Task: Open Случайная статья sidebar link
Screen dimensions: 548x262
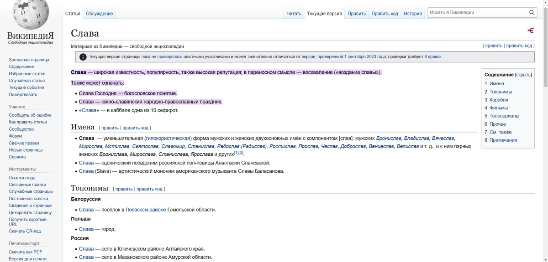Action: (x=27, y=80)
